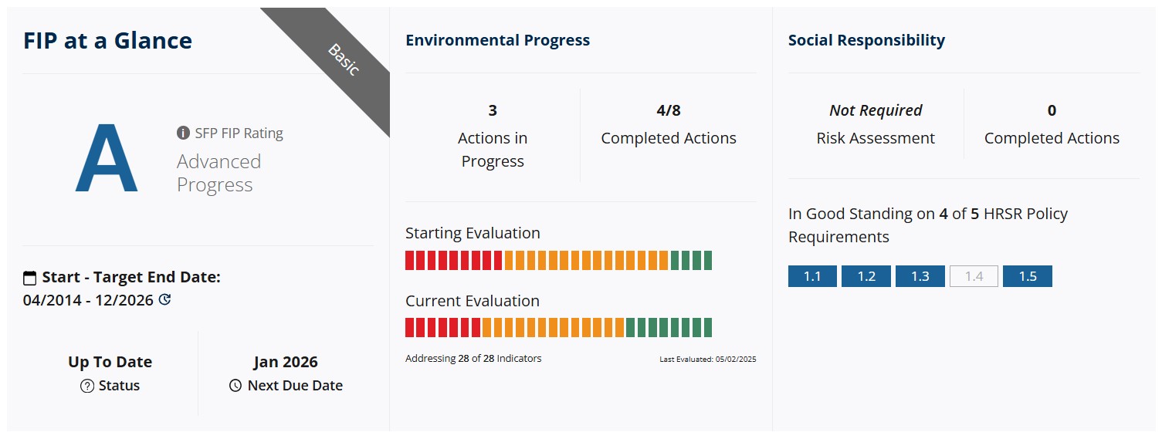Select the greyed-out requirement 1.4
Viewport: 1162px width, 439px height.
click(x=974, y=276)
